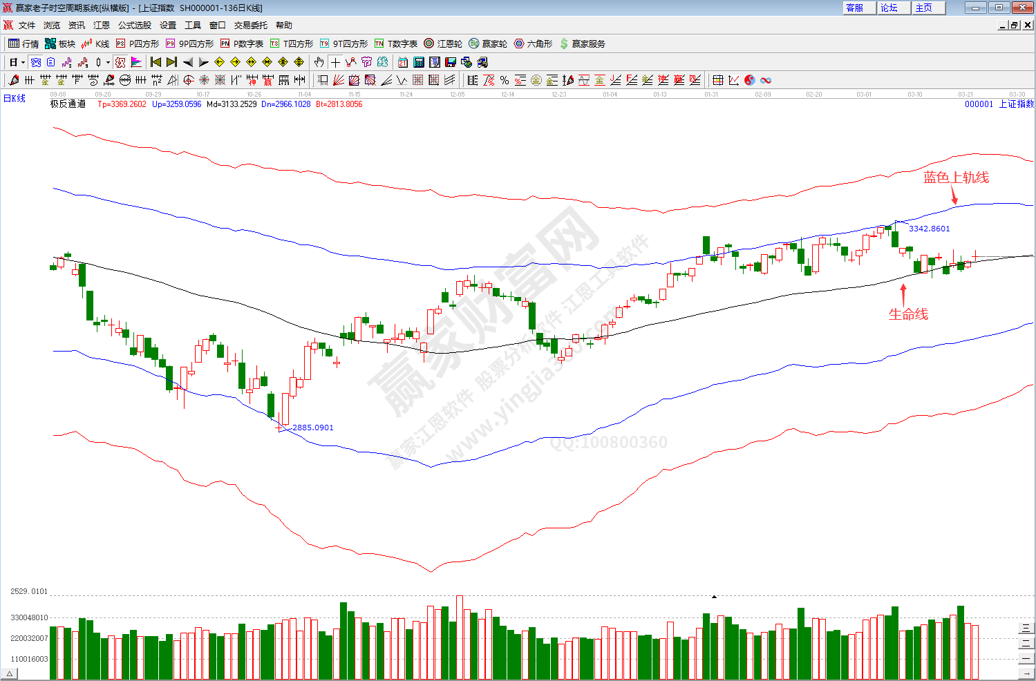Click the Tp=3369.2602 indicator value

(x=122, y=104)
